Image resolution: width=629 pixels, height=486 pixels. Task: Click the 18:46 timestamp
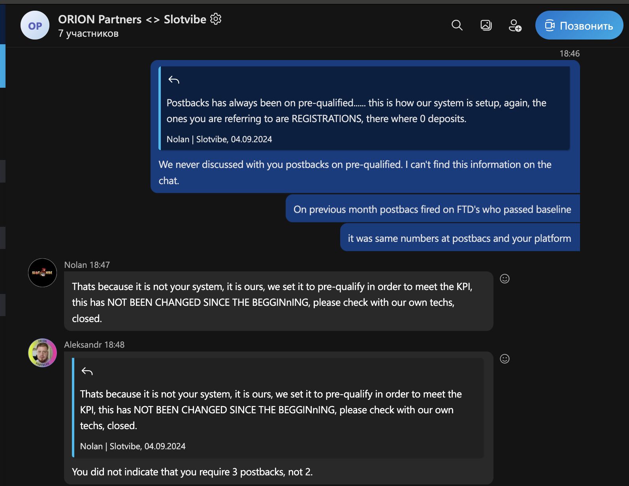(x=569, y=54)
